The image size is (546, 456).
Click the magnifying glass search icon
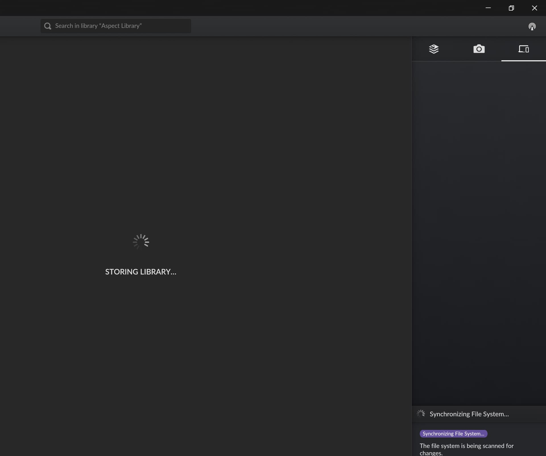[x=48, y=26]
